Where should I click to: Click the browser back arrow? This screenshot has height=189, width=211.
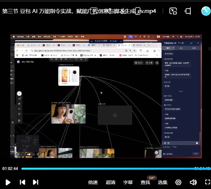tap(17, 51)
